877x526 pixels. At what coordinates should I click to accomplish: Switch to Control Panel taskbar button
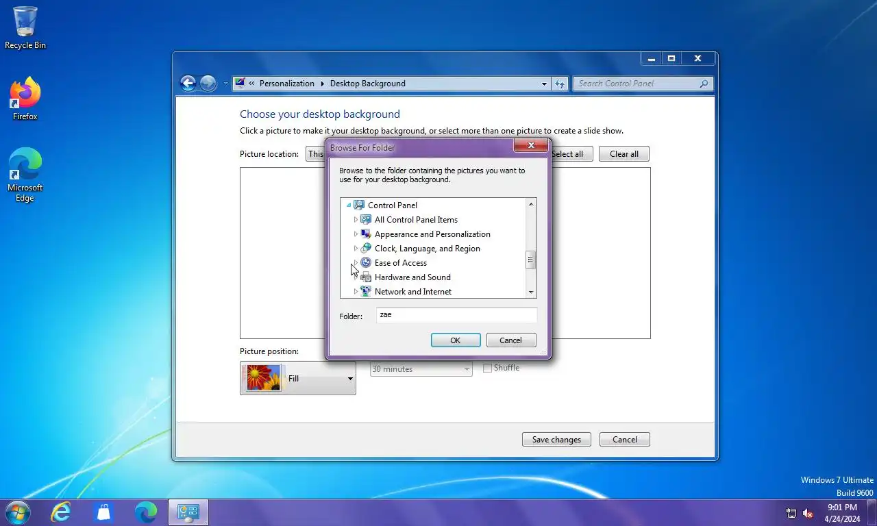pyautogui.click(x=188, y=512)
